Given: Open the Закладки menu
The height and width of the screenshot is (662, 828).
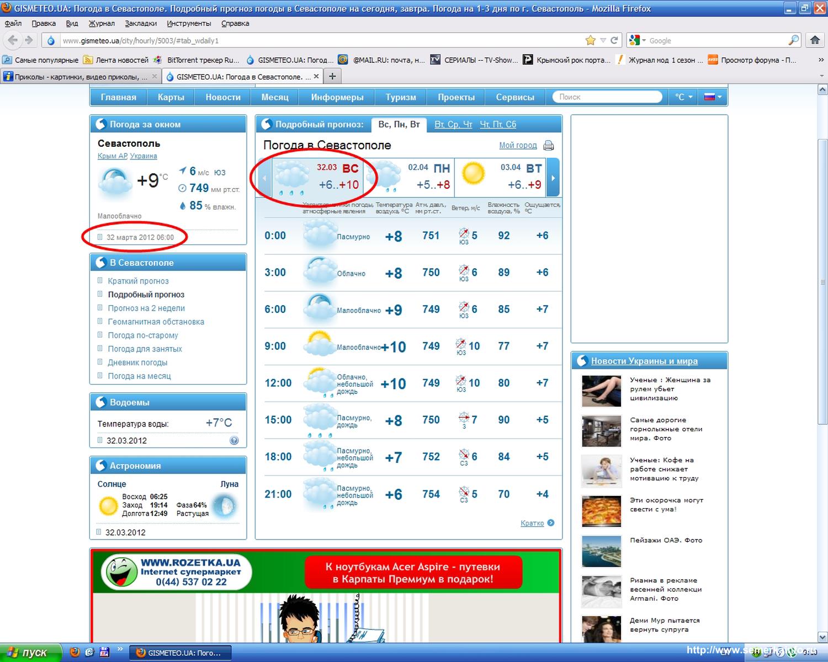Looking at the screenshot, I should tap(141, 23).
